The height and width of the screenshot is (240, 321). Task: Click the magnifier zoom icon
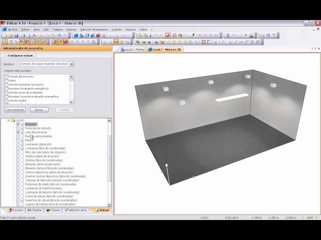click(110, 42)
